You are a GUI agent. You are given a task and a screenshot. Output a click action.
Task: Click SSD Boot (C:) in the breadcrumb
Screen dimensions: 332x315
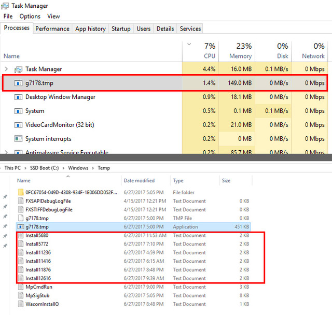coord(44,168)
